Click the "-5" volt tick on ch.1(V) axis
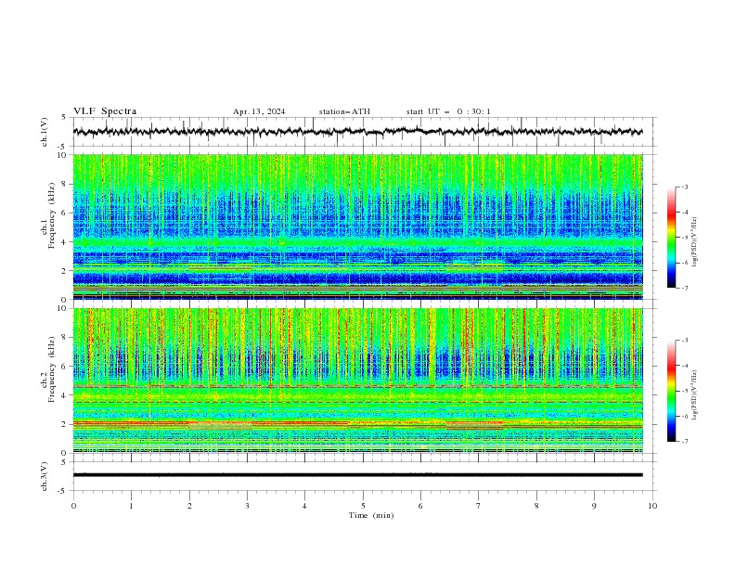Image resolution: width=735 pixels, height=568 pixels. tap(63, 147)
